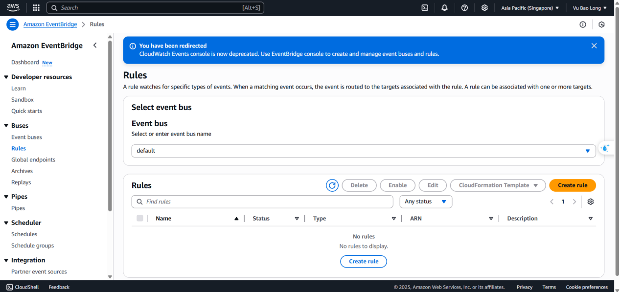The image size is (620, 292).
Task: Open rules table preferences gear
Action: [591, 202]
